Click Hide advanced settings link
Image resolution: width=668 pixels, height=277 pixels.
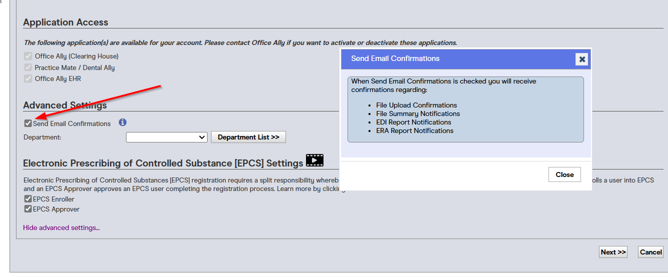[61, 227]
